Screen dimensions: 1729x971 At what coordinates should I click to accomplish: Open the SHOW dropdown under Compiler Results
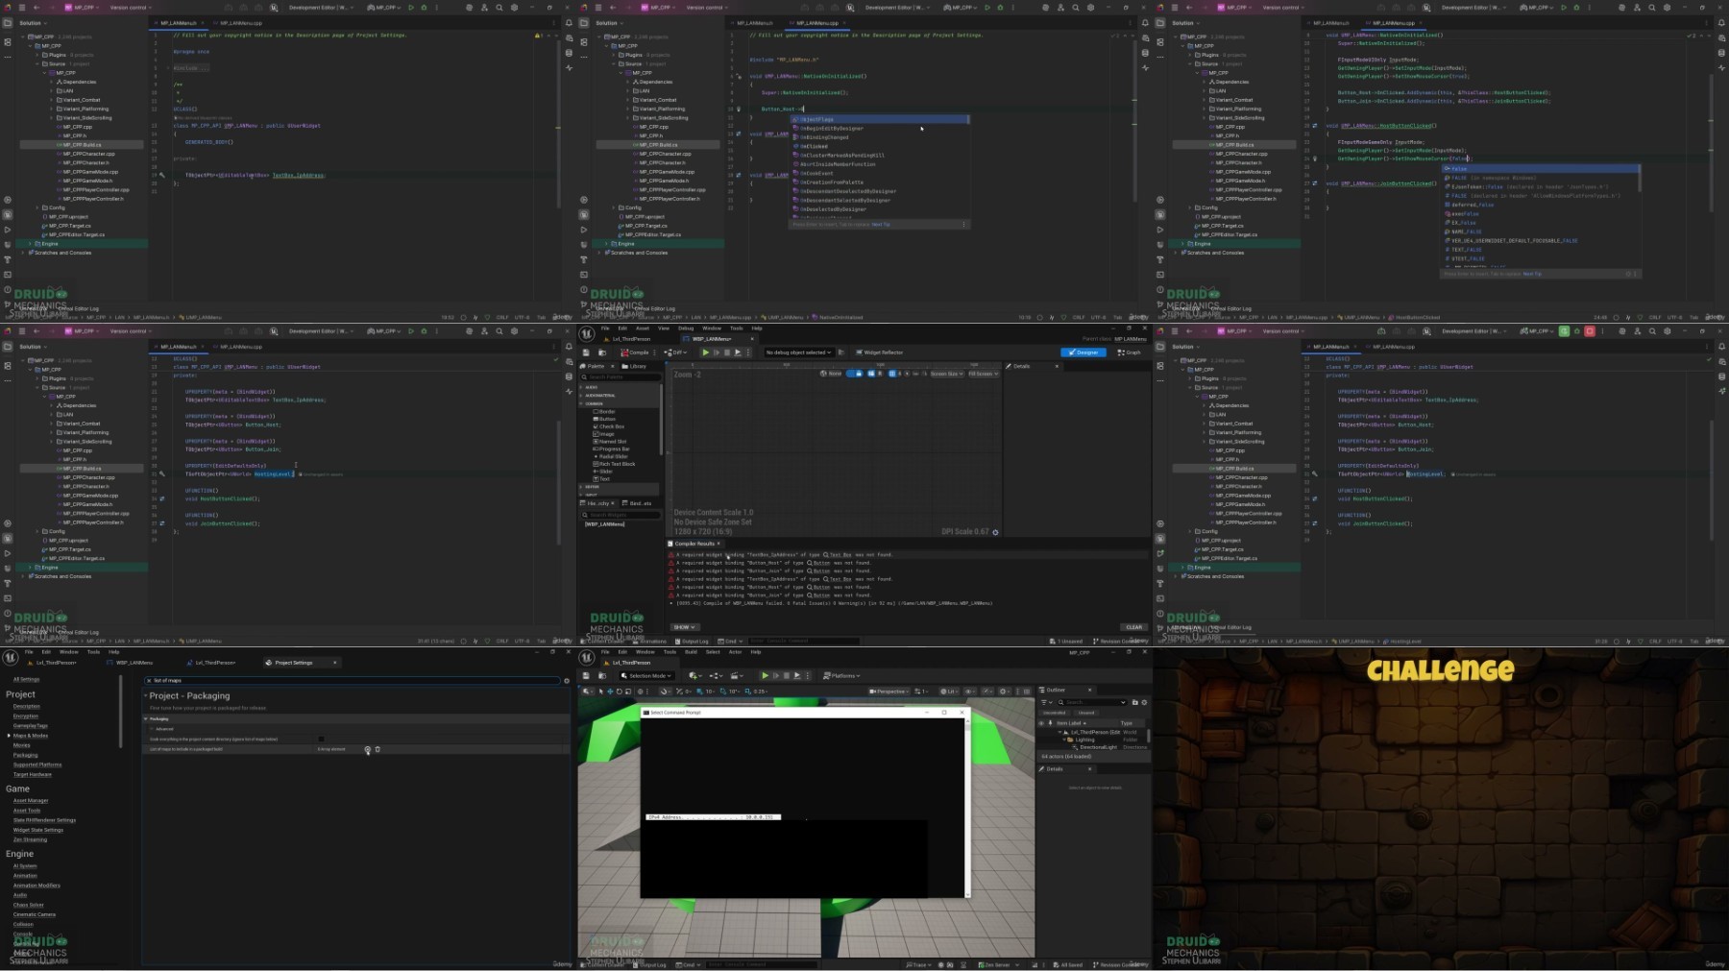coord(684,627)
